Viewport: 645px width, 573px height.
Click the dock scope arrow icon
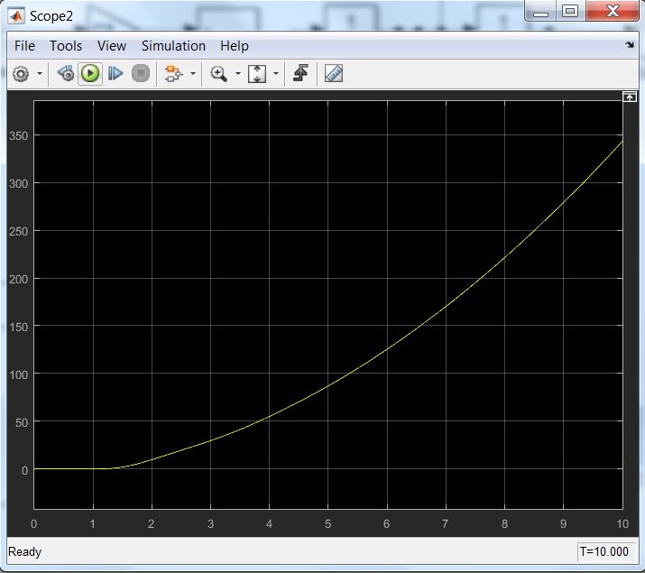pos(630,44)
